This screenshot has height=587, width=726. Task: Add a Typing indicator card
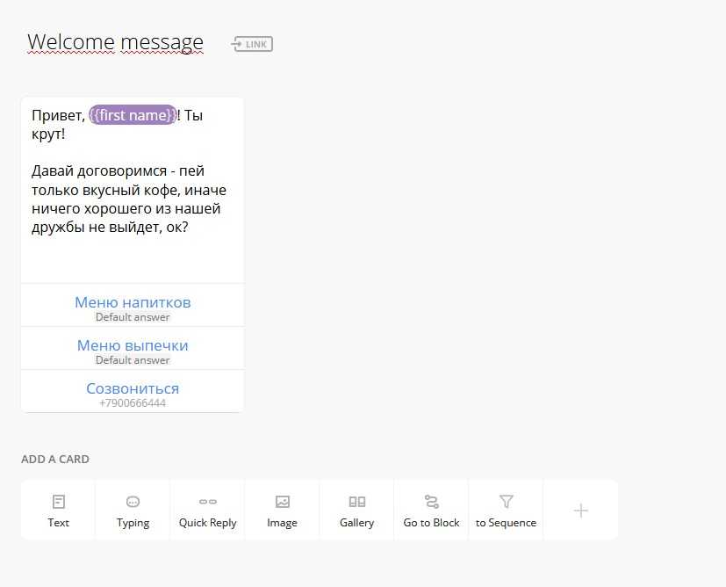133,511
